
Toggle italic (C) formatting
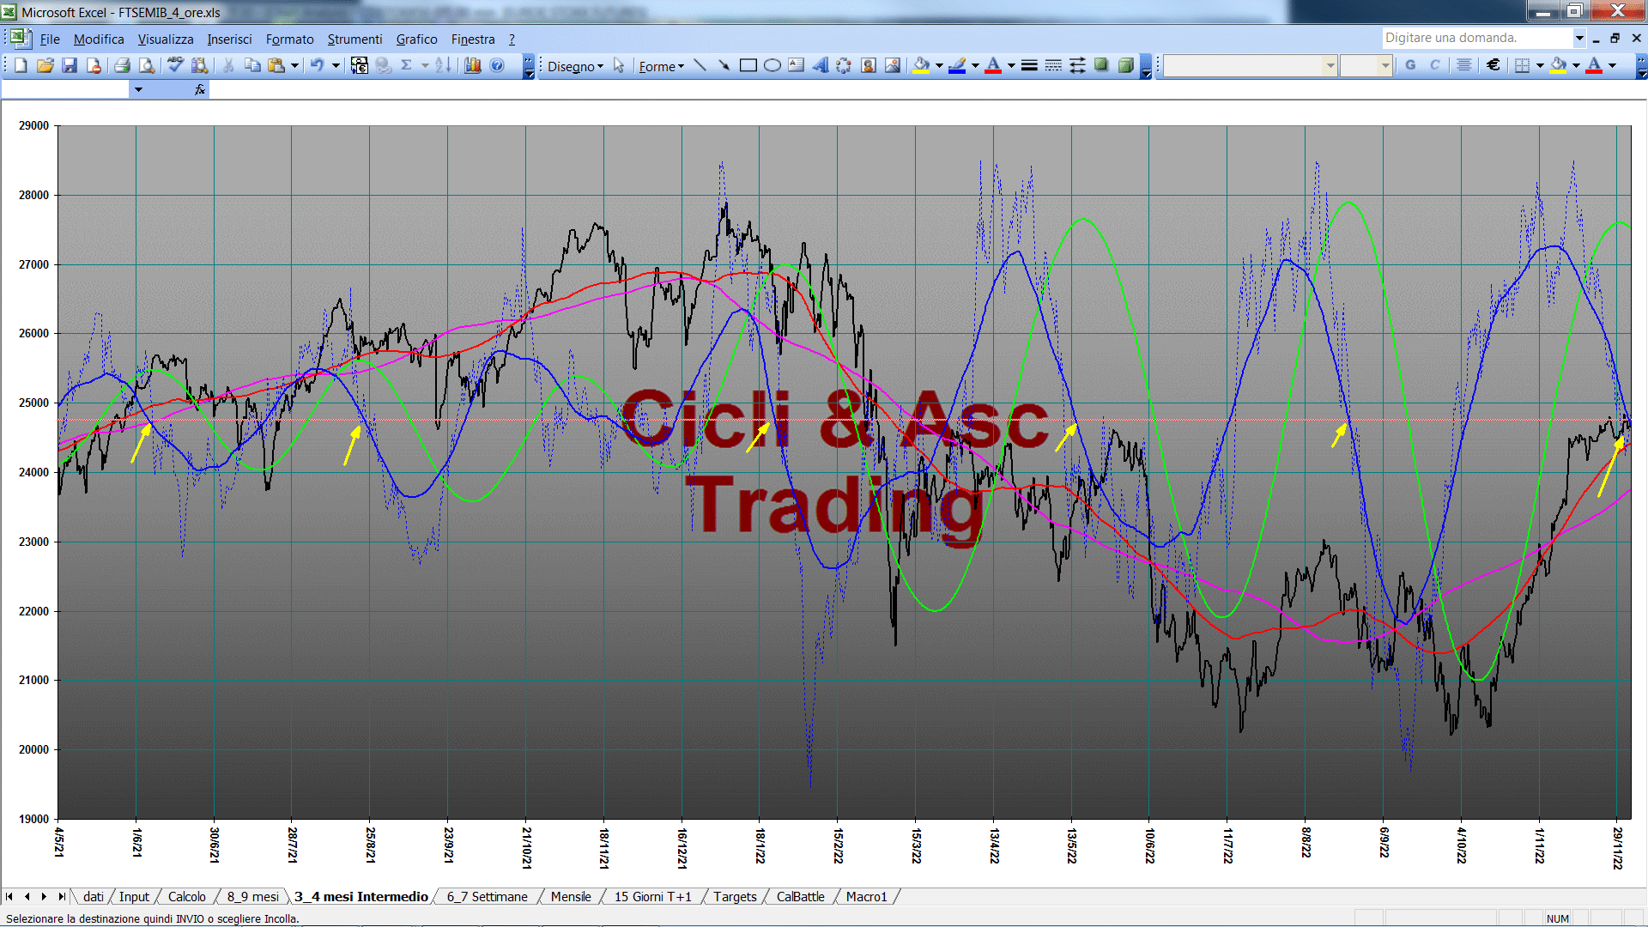pos(1434,65)
